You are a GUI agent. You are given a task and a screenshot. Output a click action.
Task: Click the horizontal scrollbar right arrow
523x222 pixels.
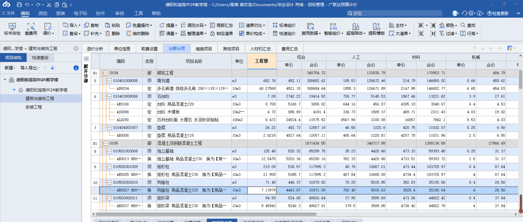pos(516,214)
